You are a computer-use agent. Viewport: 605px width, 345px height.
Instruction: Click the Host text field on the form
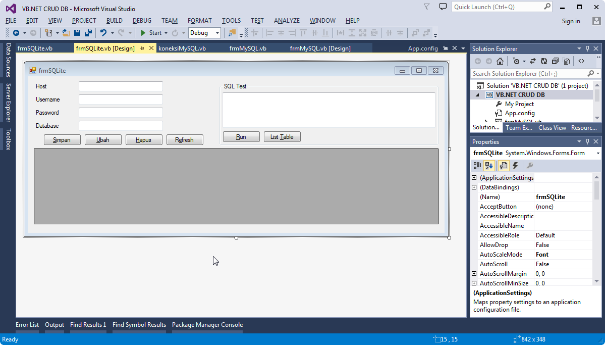tap(121, 86)
